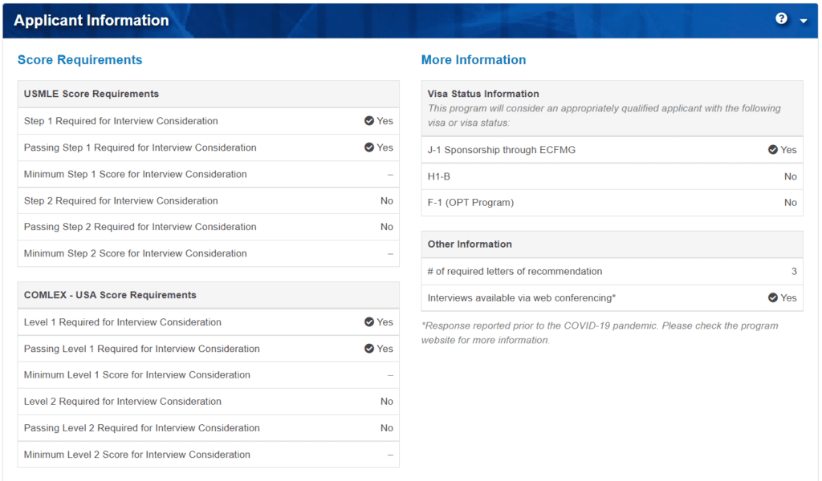Collapse the Applicant Information panel arrow
822x481 pixels.
tap(804, 21)
